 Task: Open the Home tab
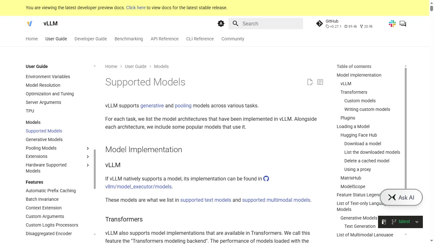(32, 39)
